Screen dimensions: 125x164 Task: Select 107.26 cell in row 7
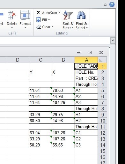point(63,102)
